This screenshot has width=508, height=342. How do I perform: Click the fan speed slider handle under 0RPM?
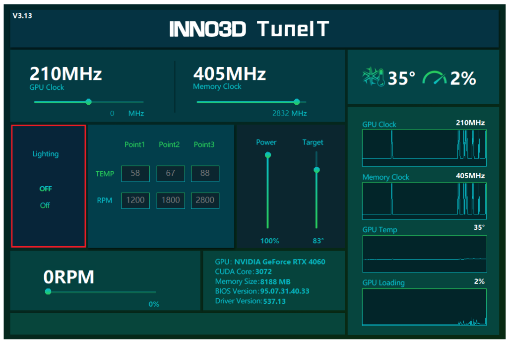click(48, 291)
